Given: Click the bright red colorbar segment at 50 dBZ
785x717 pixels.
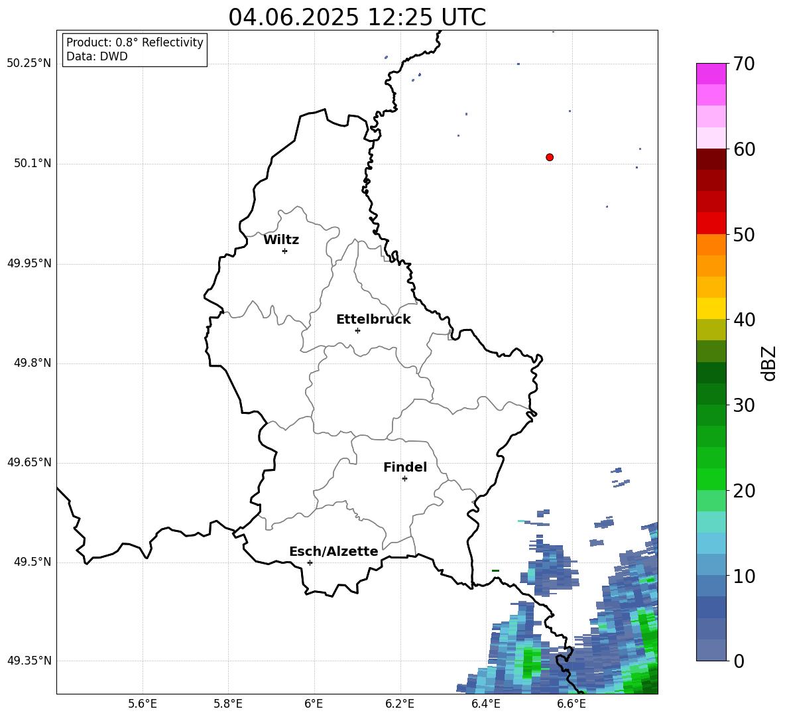Looking at the screenshot, I should [x=711, y=224].
